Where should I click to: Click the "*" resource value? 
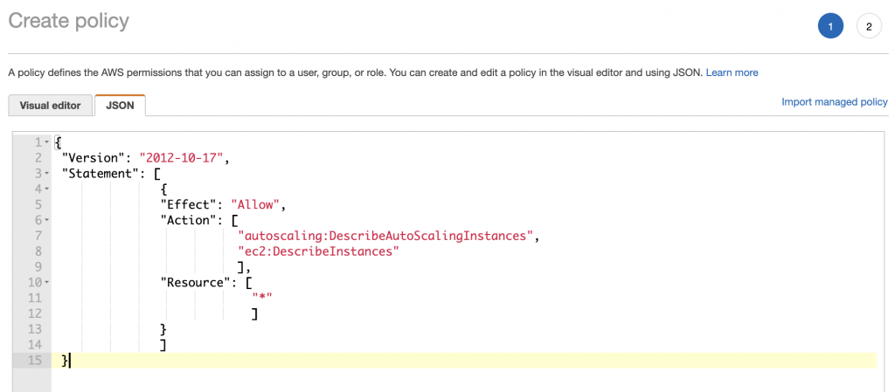(x=262, y=298)
